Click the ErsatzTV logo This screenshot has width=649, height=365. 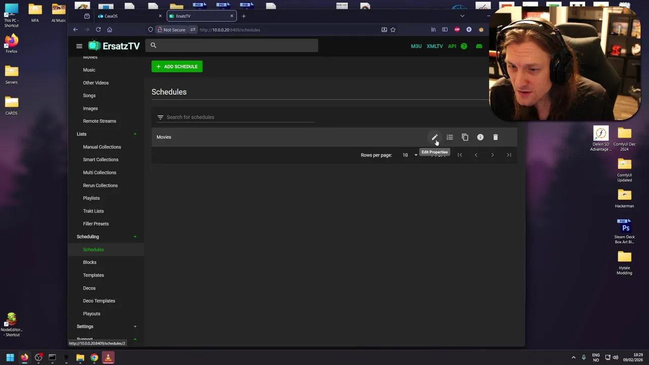[114, 46]
